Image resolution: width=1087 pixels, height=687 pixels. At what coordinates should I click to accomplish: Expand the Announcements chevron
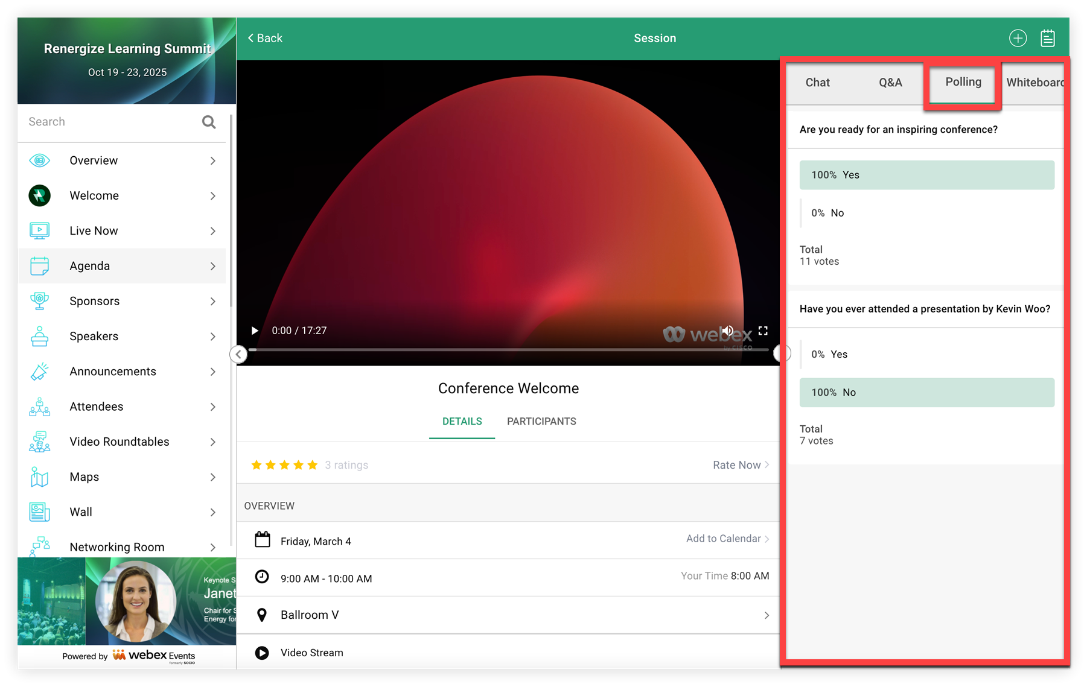213,372
